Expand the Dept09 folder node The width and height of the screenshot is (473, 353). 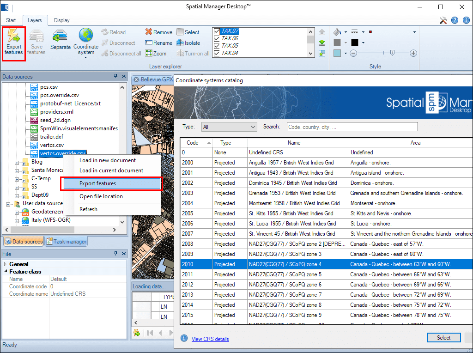coord(17,196)
